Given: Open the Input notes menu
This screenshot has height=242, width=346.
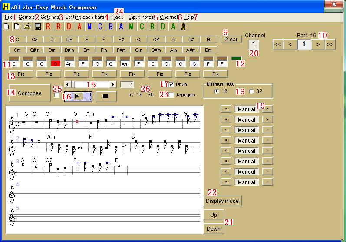Looking at the screenshot, I should coord(141,17).
